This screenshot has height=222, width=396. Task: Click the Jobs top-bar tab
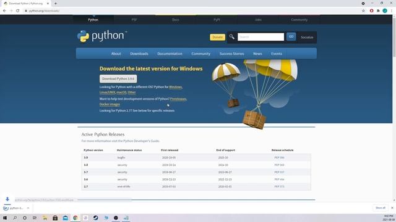coord(258,20)
